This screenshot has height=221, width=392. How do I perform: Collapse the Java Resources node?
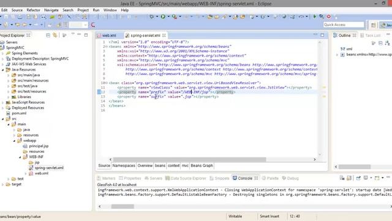[2, 69]
